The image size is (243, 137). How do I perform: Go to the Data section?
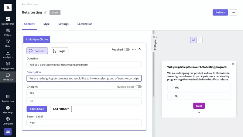8,43
